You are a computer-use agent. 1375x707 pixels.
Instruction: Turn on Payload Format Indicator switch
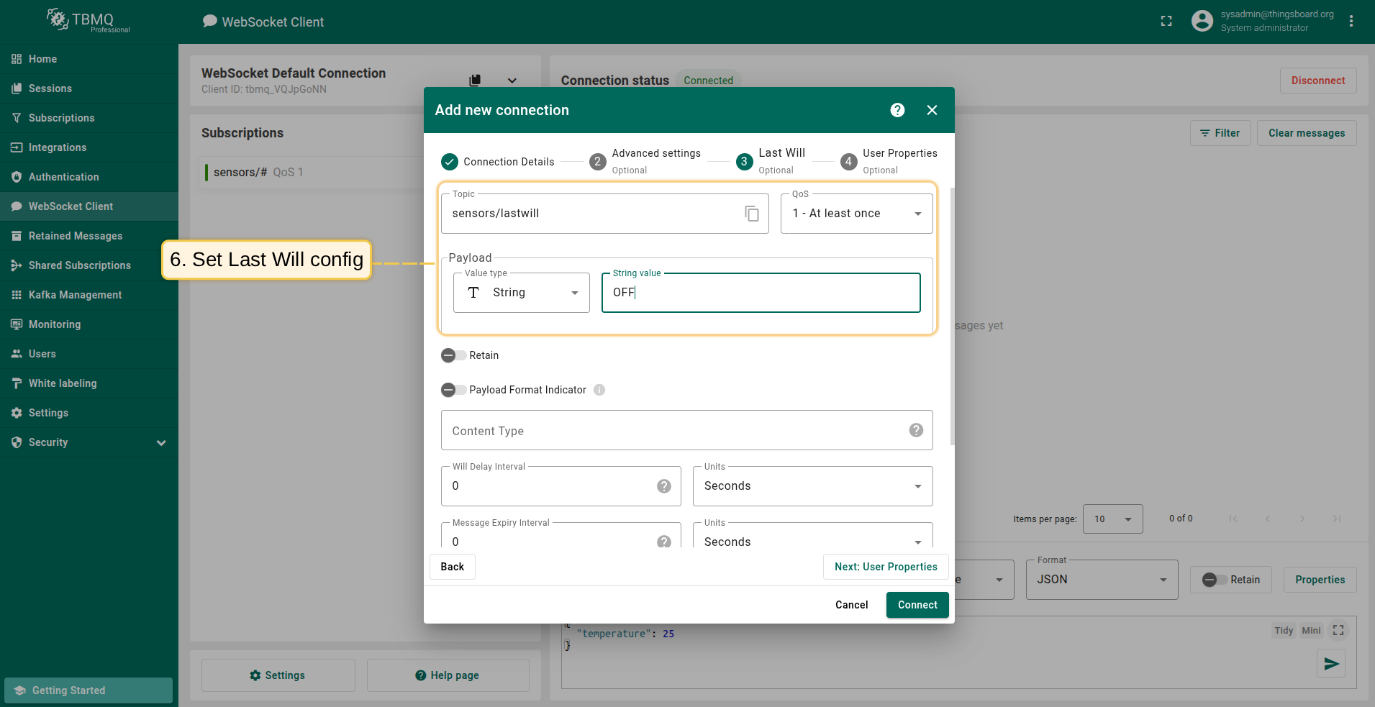coord(453,390)
